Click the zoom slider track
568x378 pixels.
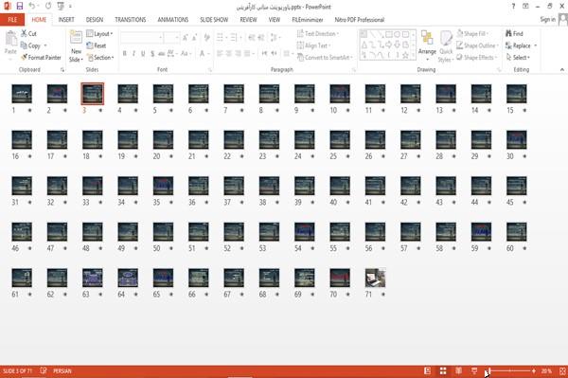pyautogui.click(x=510, y=371)
